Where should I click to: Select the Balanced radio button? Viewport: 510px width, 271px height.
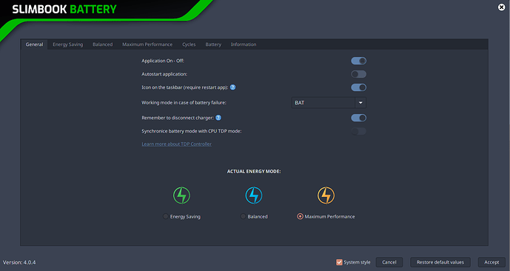[x=243, y=216]
